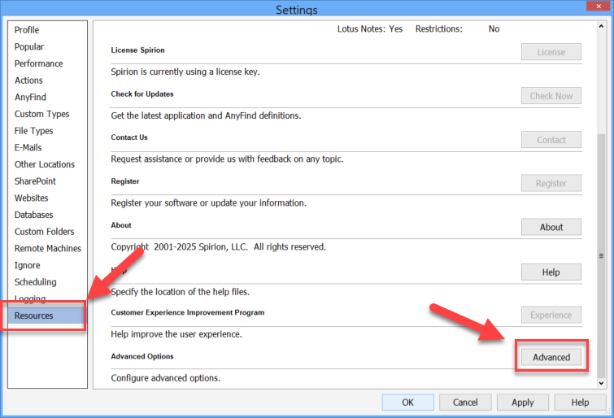Click 'Customer Experience Improvement Program' heading

coord(188,312)
